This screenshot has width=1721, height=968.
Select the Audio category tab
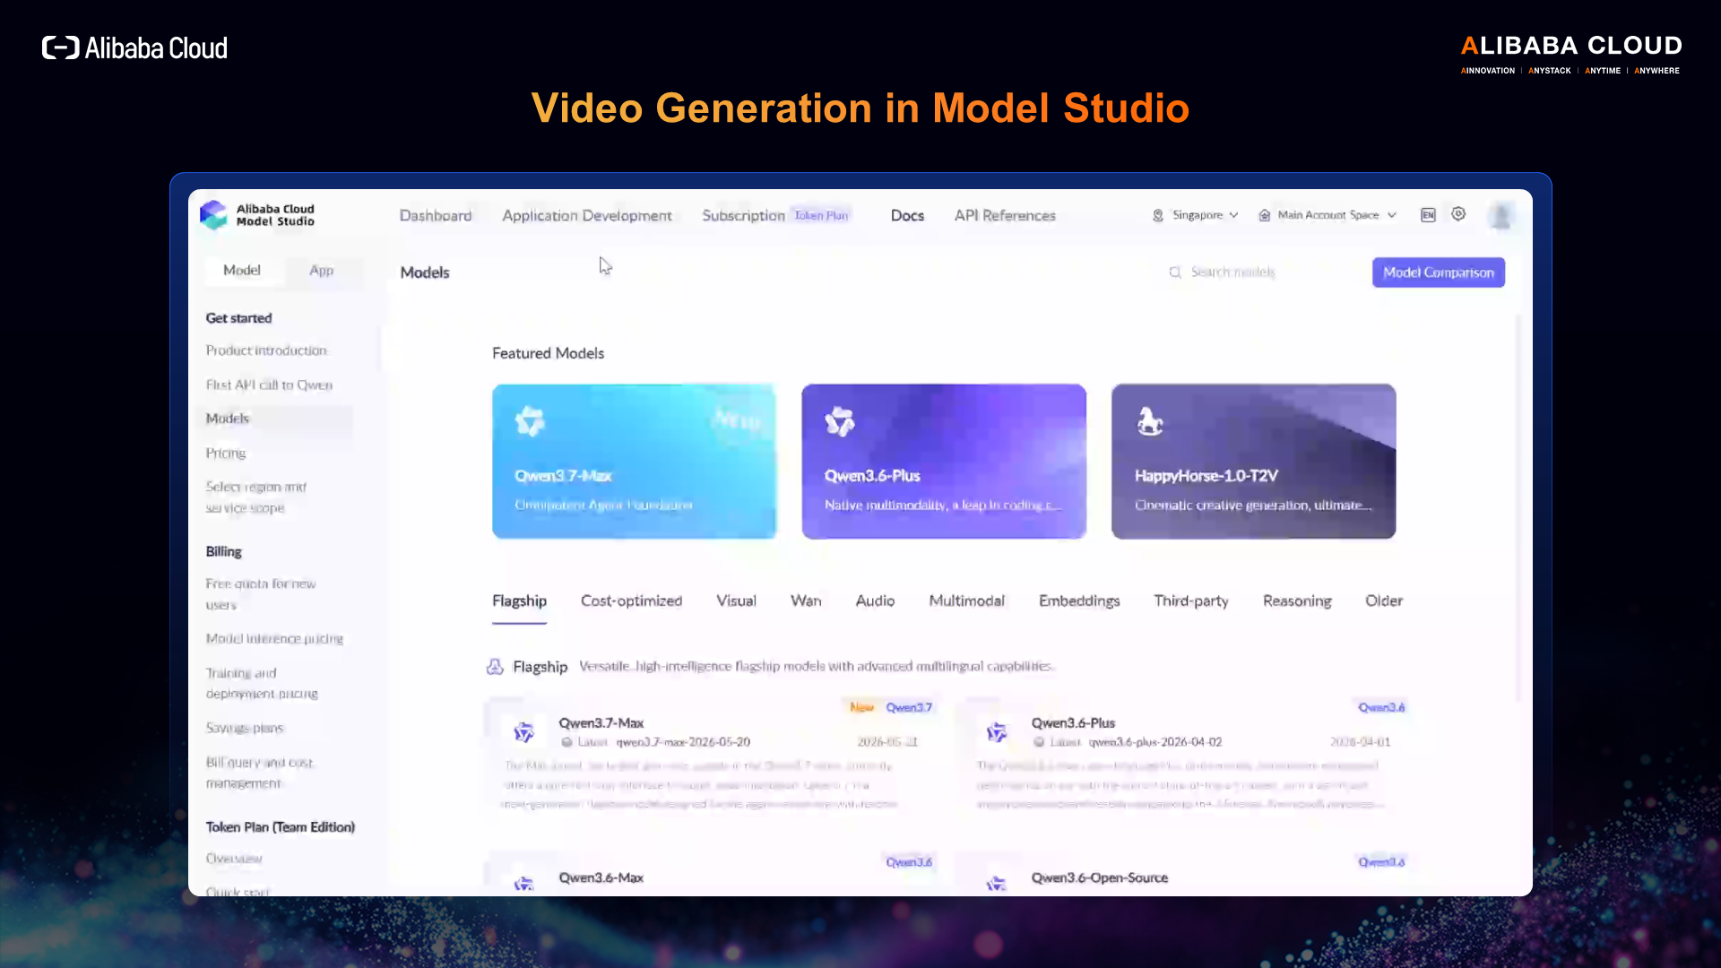(875, 601)
